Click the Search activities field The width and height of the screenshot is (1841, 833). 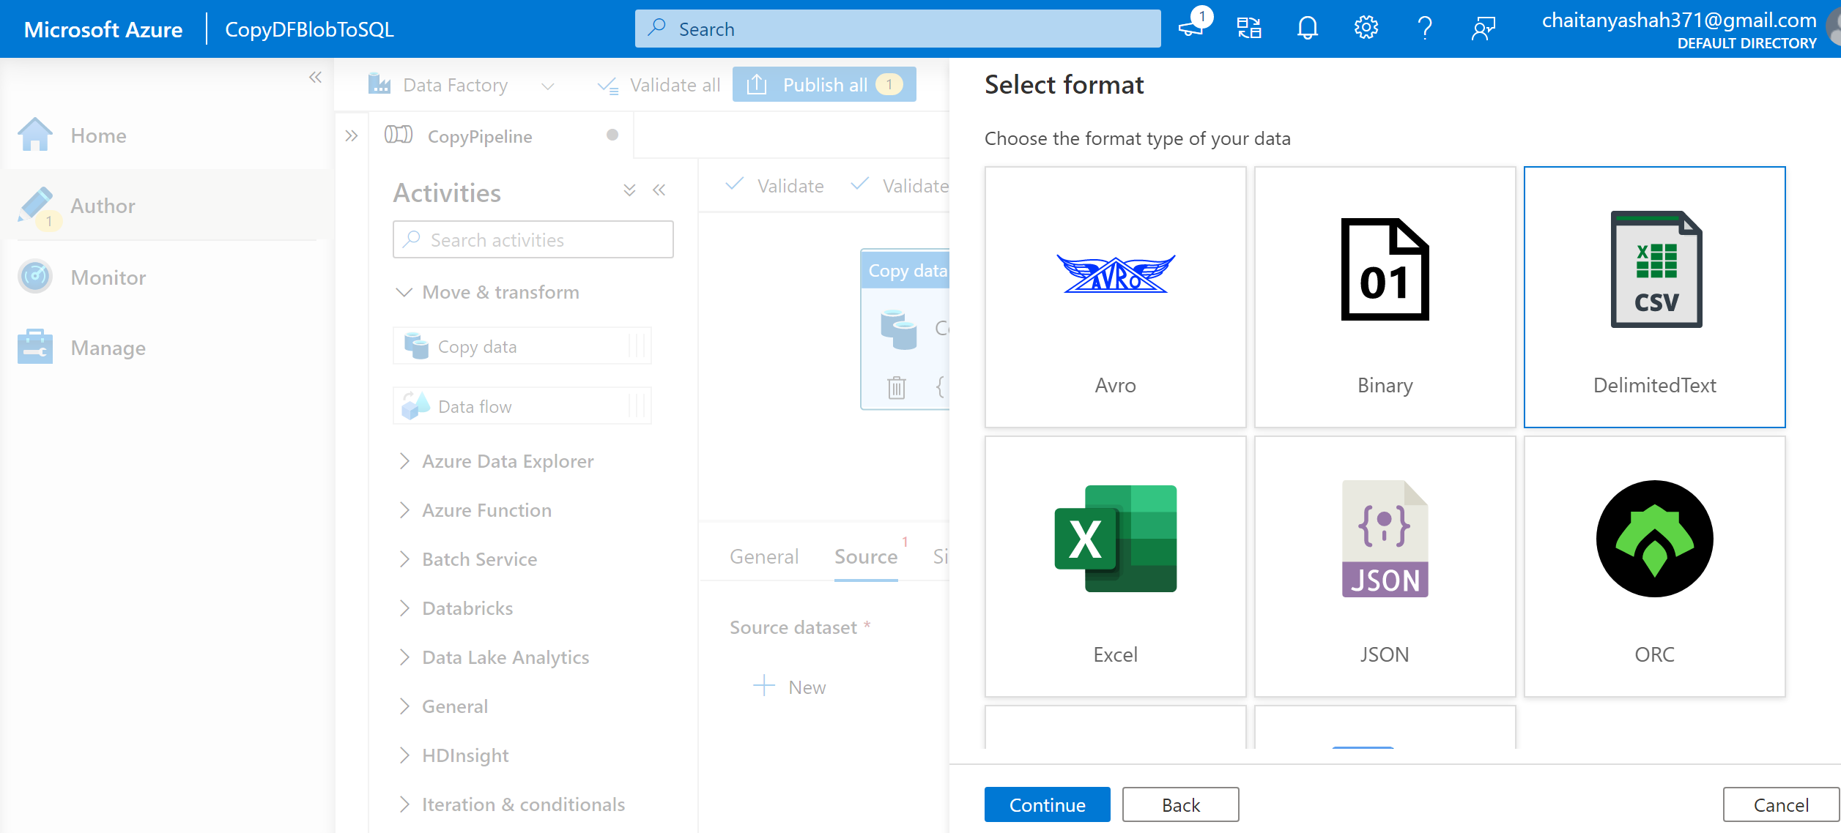[533, 239]
